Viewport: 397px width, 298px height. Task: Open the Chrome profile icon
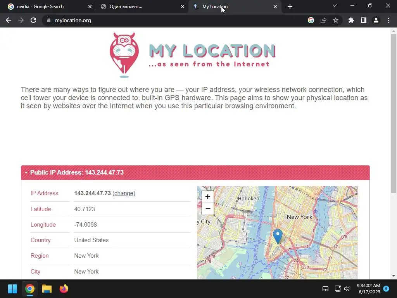coord(376,20)
